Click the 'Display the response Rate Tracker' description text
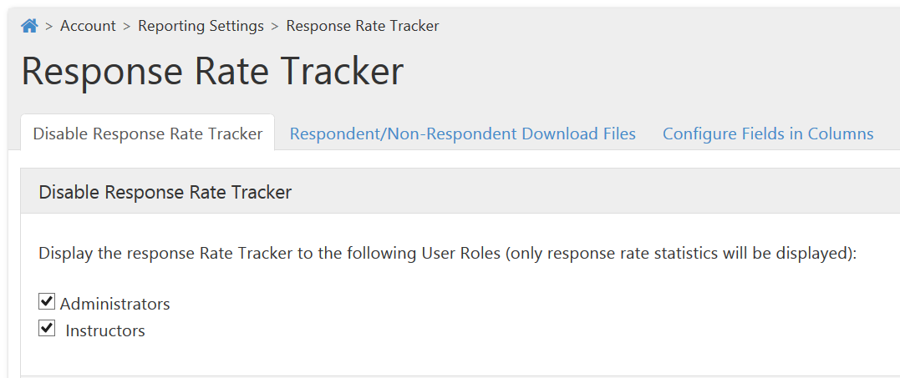The width and height of the screenshot is (900, 378). pos(166,253)
